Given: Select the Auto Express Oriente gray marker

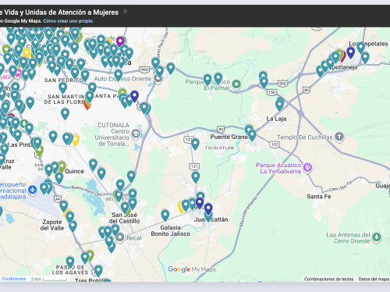Looking at the screenshot, I should click(158, 78).
